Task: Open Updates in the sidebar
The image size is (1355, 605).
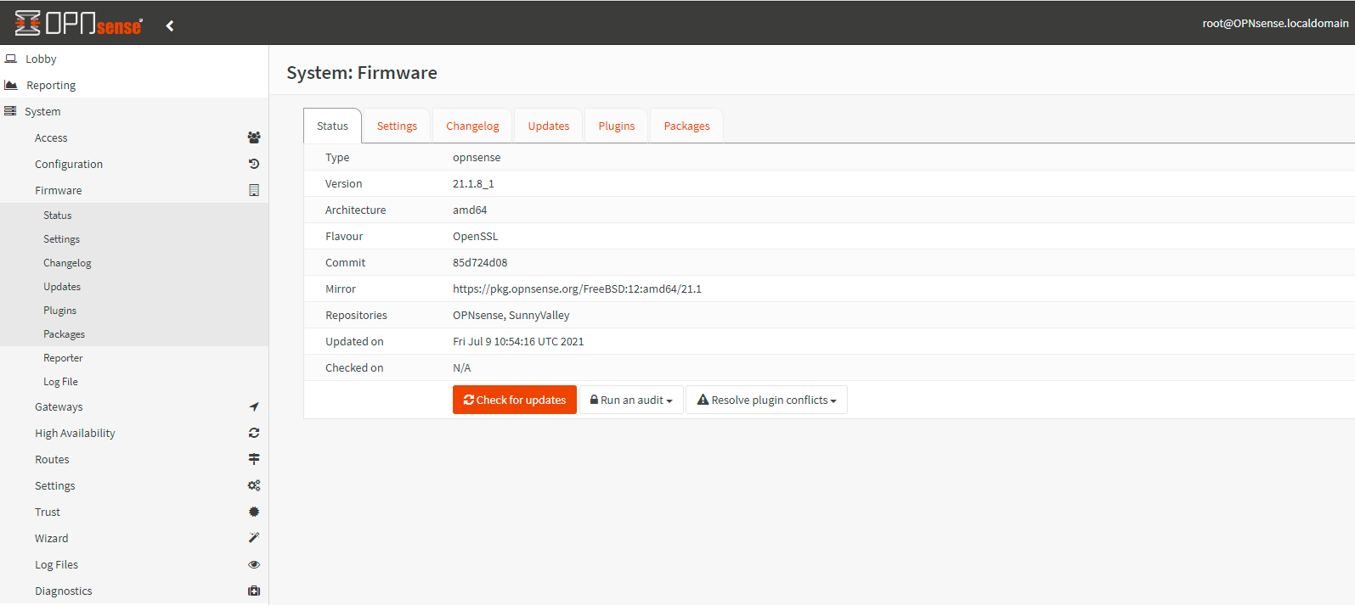Action: 134,287
